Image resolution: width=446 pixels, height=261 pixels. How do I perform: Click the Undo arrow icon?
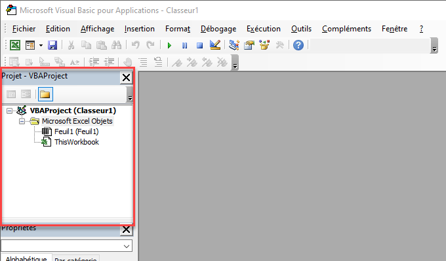136,45
